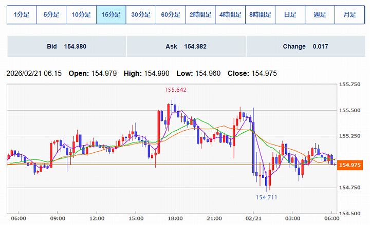Click the 18:00 time axis label
The width and height of the screenshot is (370, 225).
[175, 219]
